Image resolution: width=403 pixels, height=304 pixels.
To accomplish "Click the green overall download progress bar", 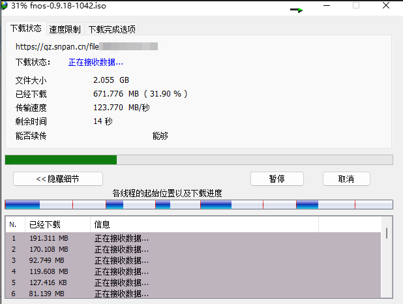I will pos(61,160).
